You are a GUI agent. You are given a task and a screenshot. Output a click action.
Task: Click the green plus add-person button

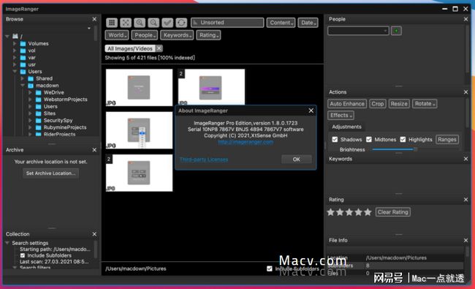click(x=396, y=31)
